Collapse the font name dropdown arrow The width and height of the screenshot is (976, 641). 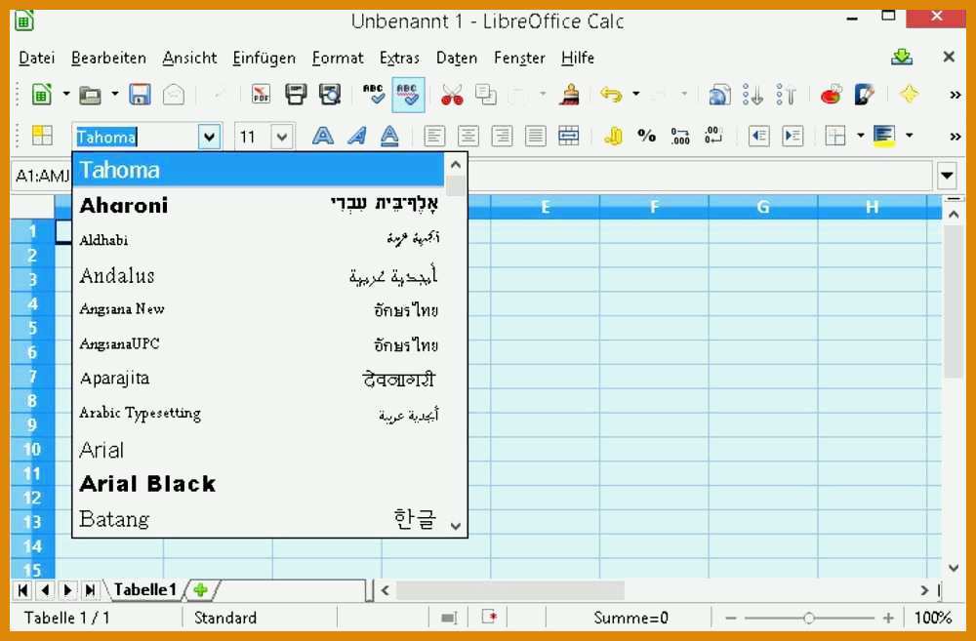(209, 137)
